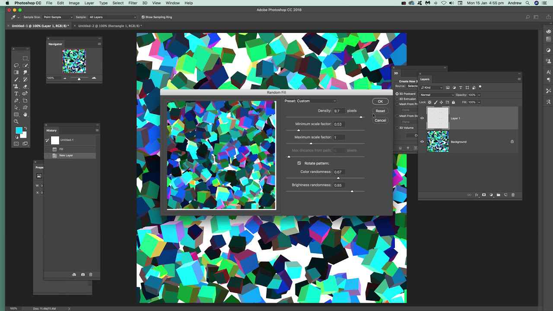Select the Eraser tool
The width and height of the screenshot is (553, 311).
pyautogui.click(x=25, y=86)
